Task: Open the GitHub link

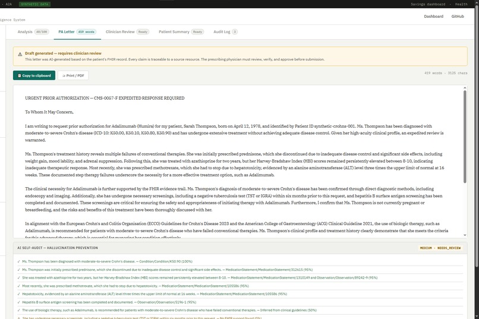Action: (458, 17)
